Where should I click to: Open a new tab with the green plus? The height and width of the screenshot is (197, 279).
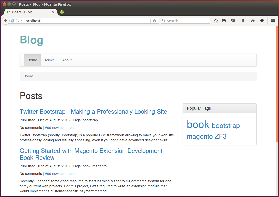pos(62,12)
